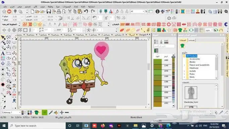Switch to the Design4 document tab

(143, 35)
